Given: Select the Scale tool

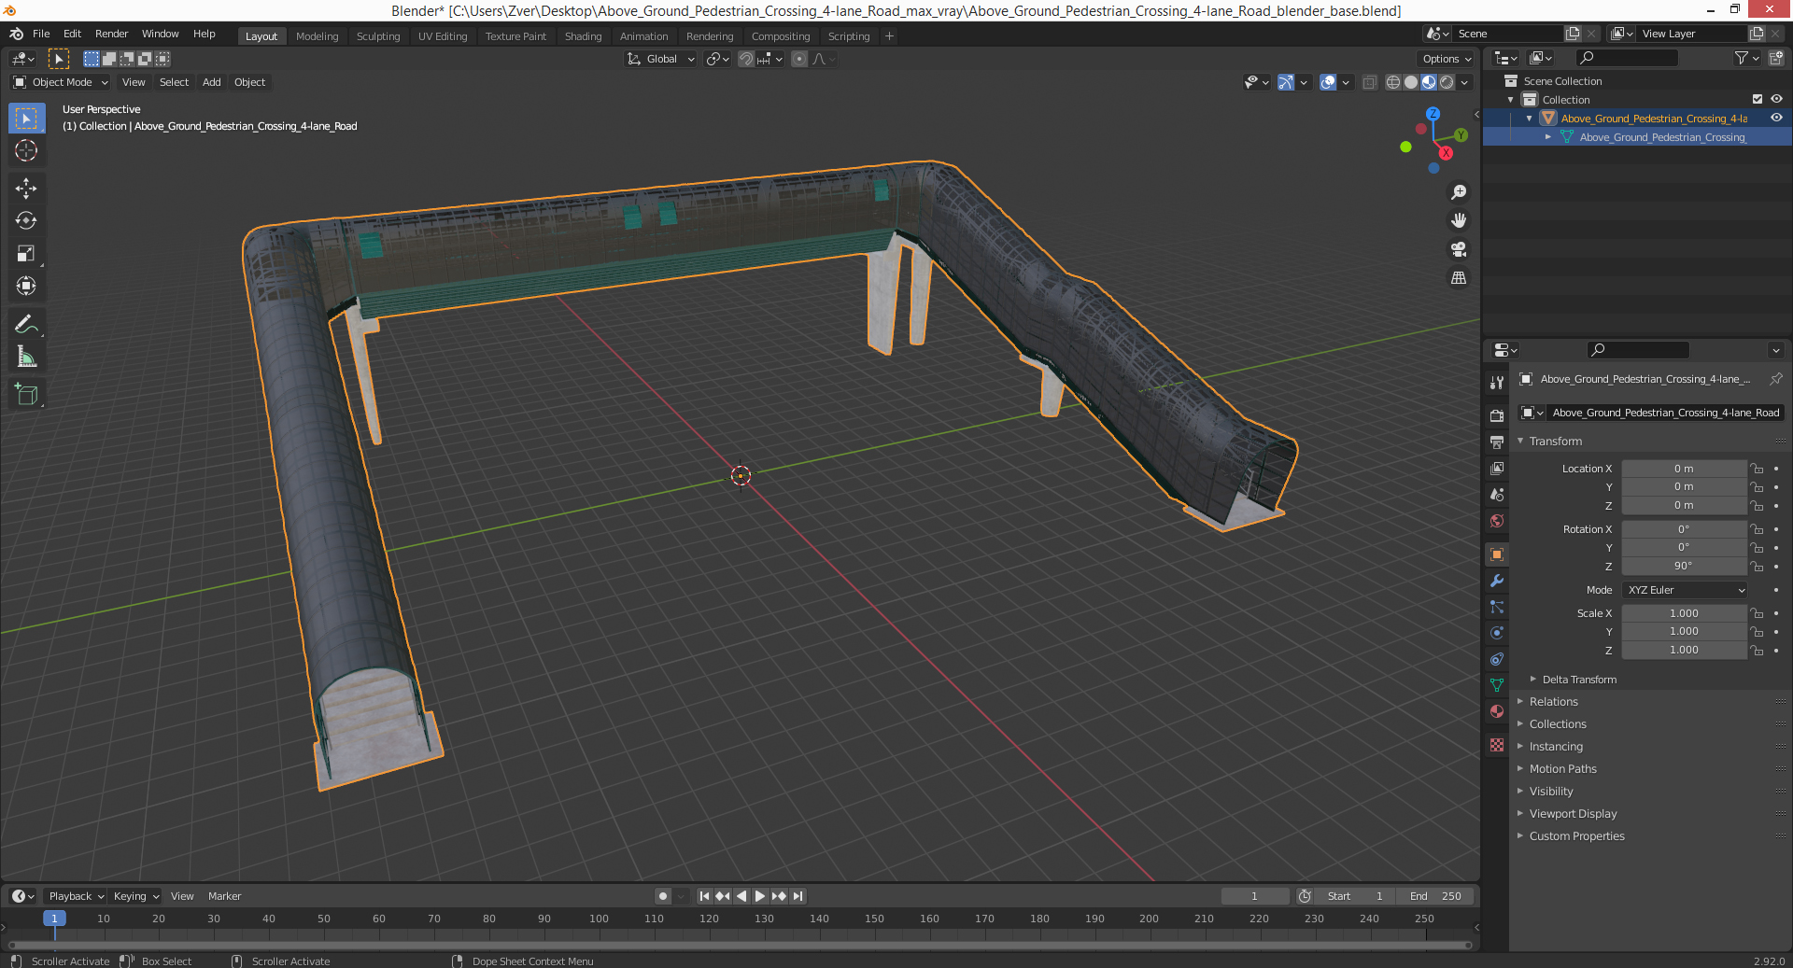Looking at the screenshot, I should tap(26, 254).
